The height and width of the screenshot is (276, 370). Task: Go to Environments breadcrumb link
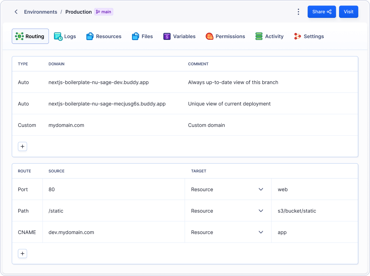click(x=40, y=12)
